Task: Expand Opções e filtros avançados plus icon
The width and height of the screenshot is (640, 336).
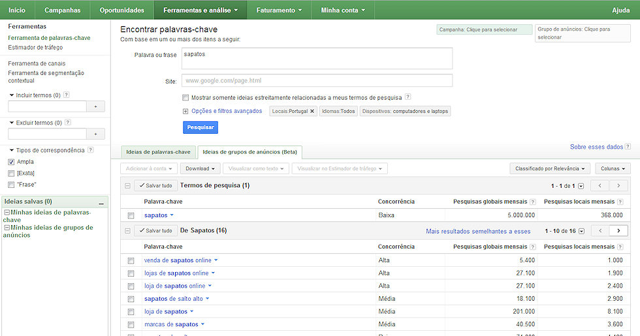Action: click(186, 112)
